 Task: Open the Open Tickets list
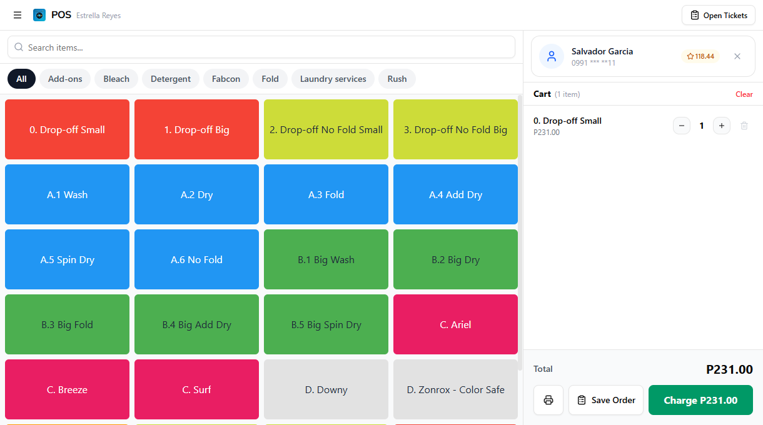coord(719,15)
